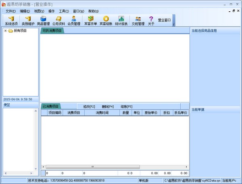Open the 文件(F) menu
The height and width of the screenshot is (184, 242).
[10, 11]
